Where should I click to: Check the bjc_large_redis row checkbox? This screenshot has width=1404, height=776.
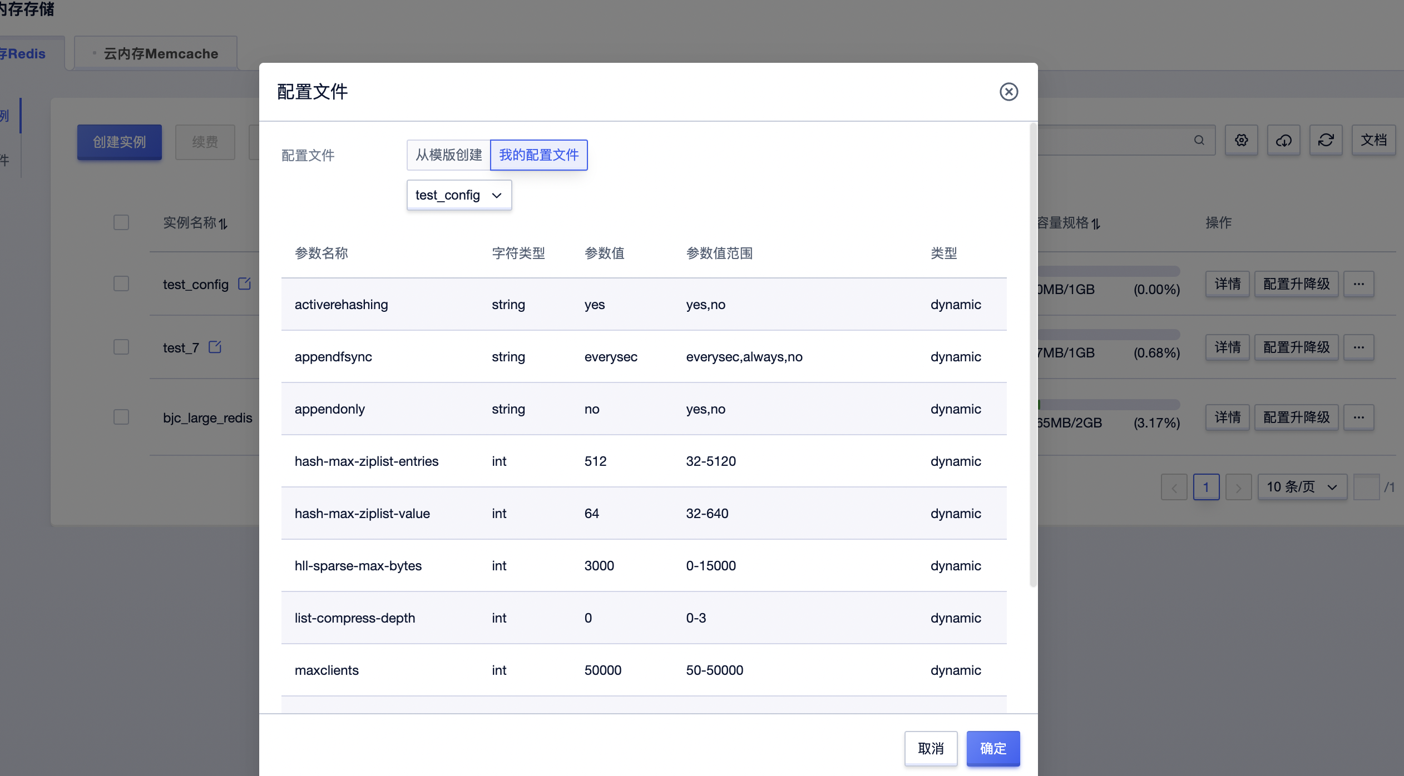[x=121, y=417]
